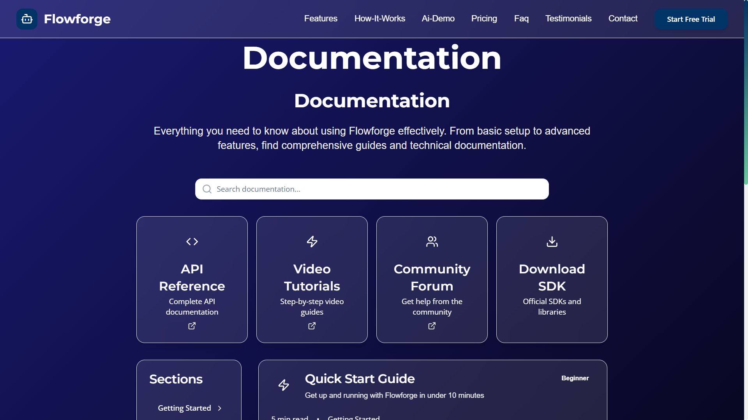Screen dimensions: 748x420
Task: Click the code brackets icon on API Reference
Action: [192, 241]
